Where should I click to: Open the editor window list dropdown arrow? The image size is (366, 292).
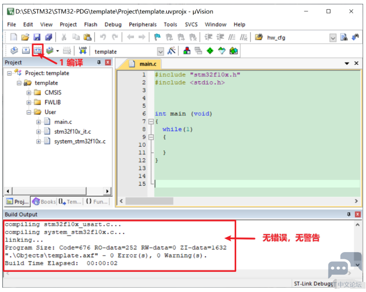click(347, 63)
